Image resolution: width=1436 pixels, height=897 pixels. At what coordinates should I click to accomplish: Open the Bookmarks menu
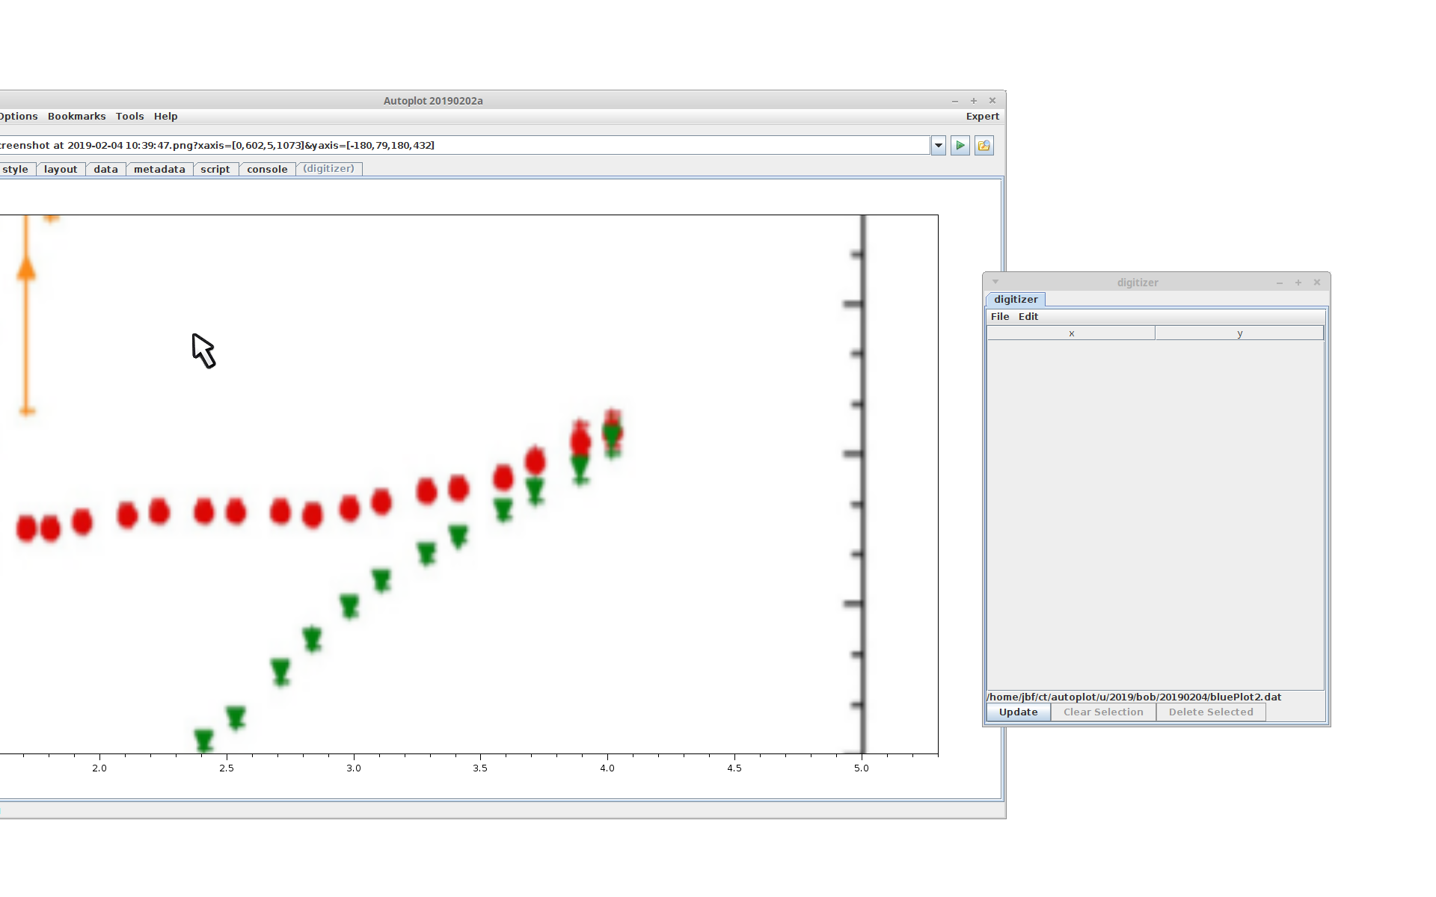[x=77, y=117]
